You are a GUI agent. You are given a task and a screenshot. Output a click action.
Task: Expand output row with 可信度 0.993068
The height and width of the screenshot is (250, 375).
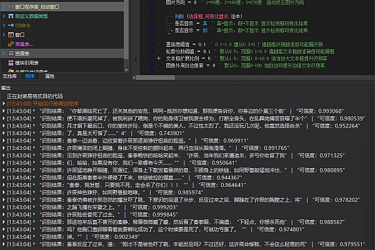(4, 111)
